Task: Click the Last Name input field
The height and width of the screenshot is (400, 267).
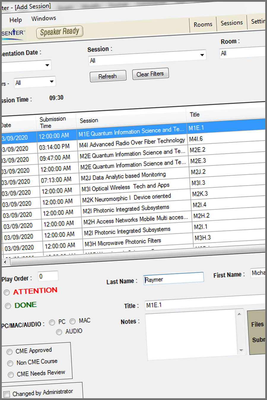Action: [174, 279]
